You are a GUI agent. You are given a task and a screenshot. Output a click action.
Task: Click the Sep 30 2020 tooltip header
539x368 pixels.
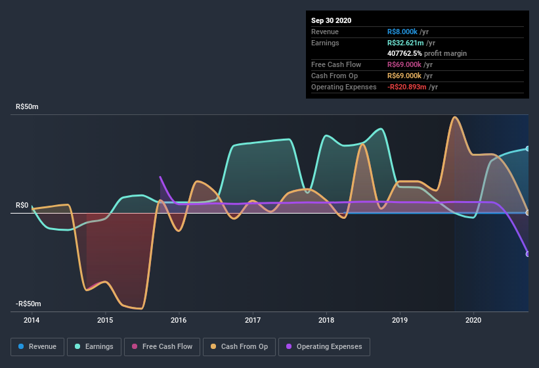[331, 20]
